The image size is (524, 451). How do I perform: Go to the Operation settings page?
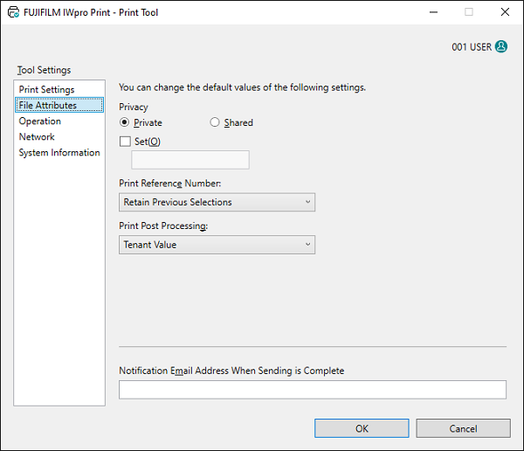[x=40, y=121]
